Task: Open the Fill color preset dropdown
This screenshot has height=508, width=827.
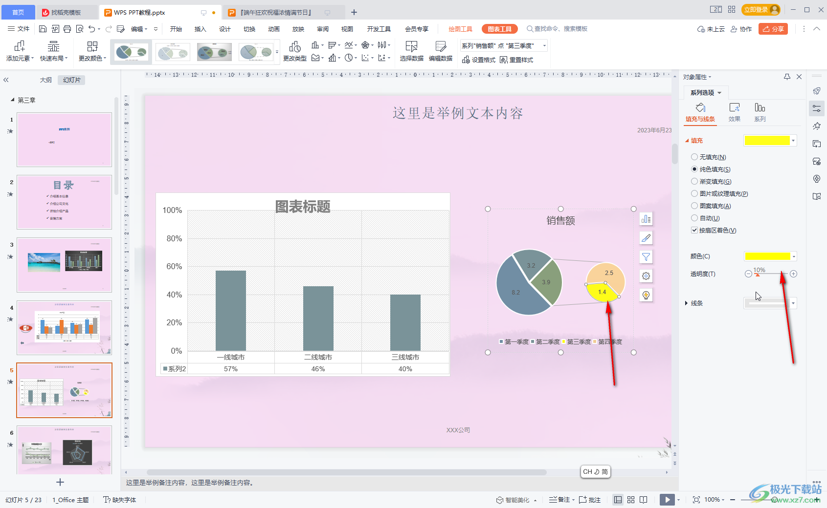Action: coord(793,141)
